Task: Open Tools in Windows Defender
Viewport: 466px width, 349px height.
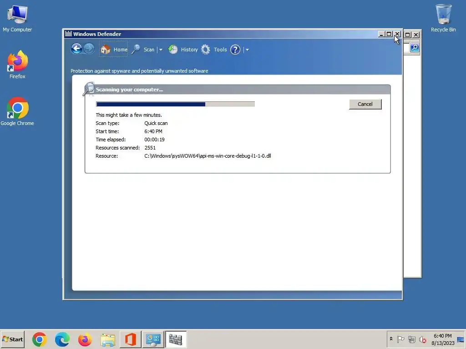Action: 214,50
